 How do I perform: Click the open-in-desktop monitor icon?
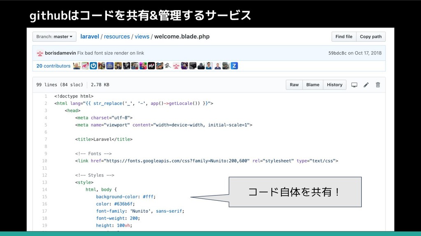click(x=354, y=85)
